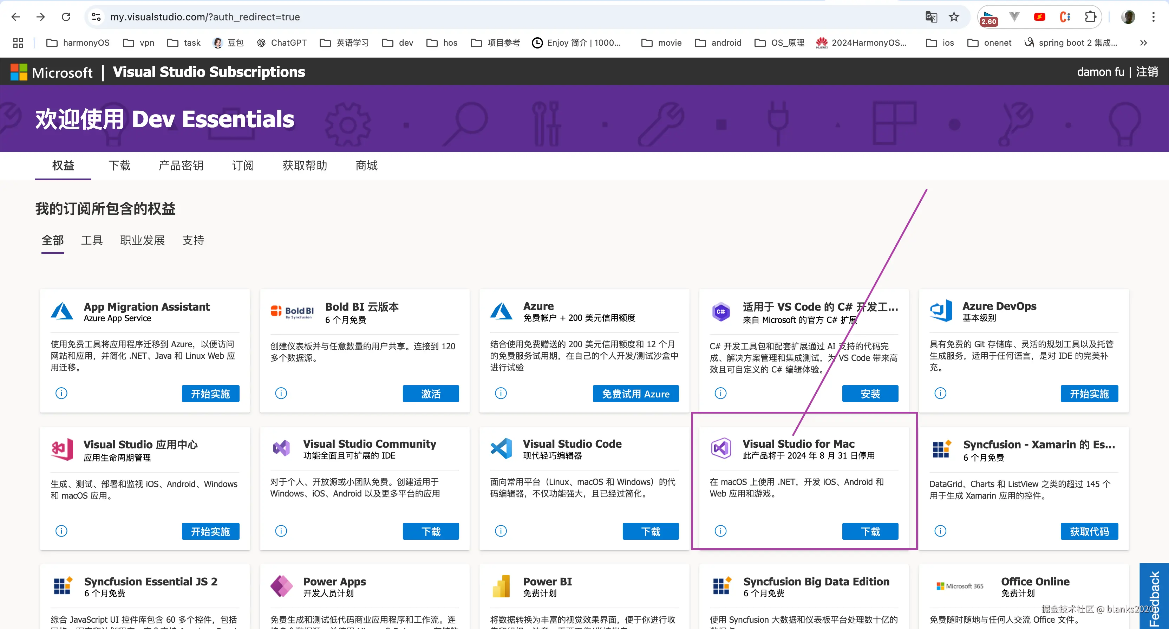Click info icon on Visual Studio Code card

click(501, 531)
